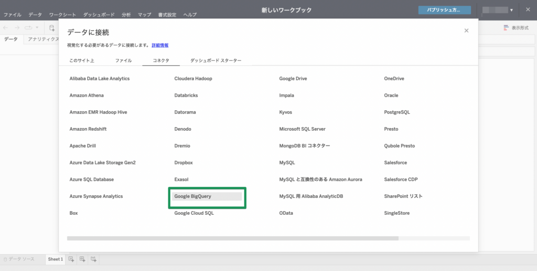537x271 pixels.
Task: Click the new data source toolbar icon
Action: pyautogui.click(x=52, y=27)
